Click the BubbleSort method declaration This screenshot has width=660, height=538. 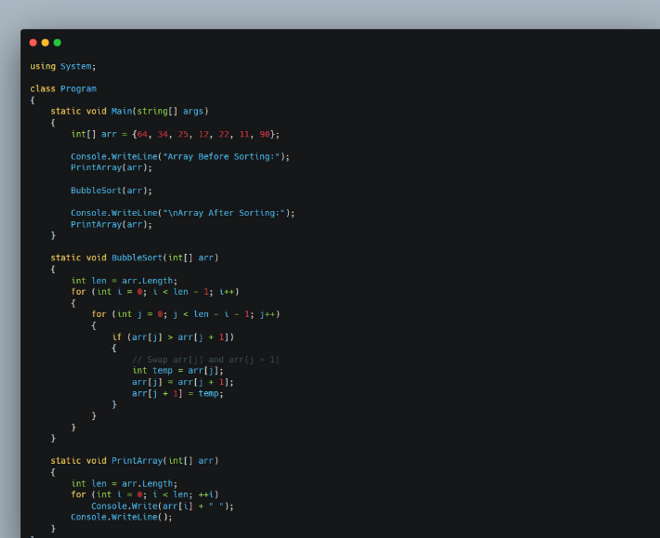click(x=135, y=258)
